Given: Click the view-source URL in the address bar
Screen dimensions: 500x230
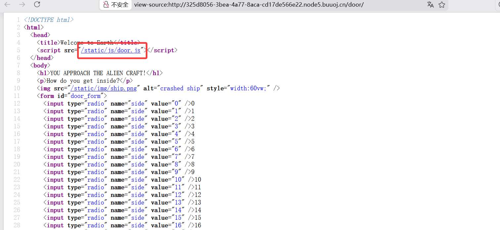Looking at the screenshot, I should (249, 5).
